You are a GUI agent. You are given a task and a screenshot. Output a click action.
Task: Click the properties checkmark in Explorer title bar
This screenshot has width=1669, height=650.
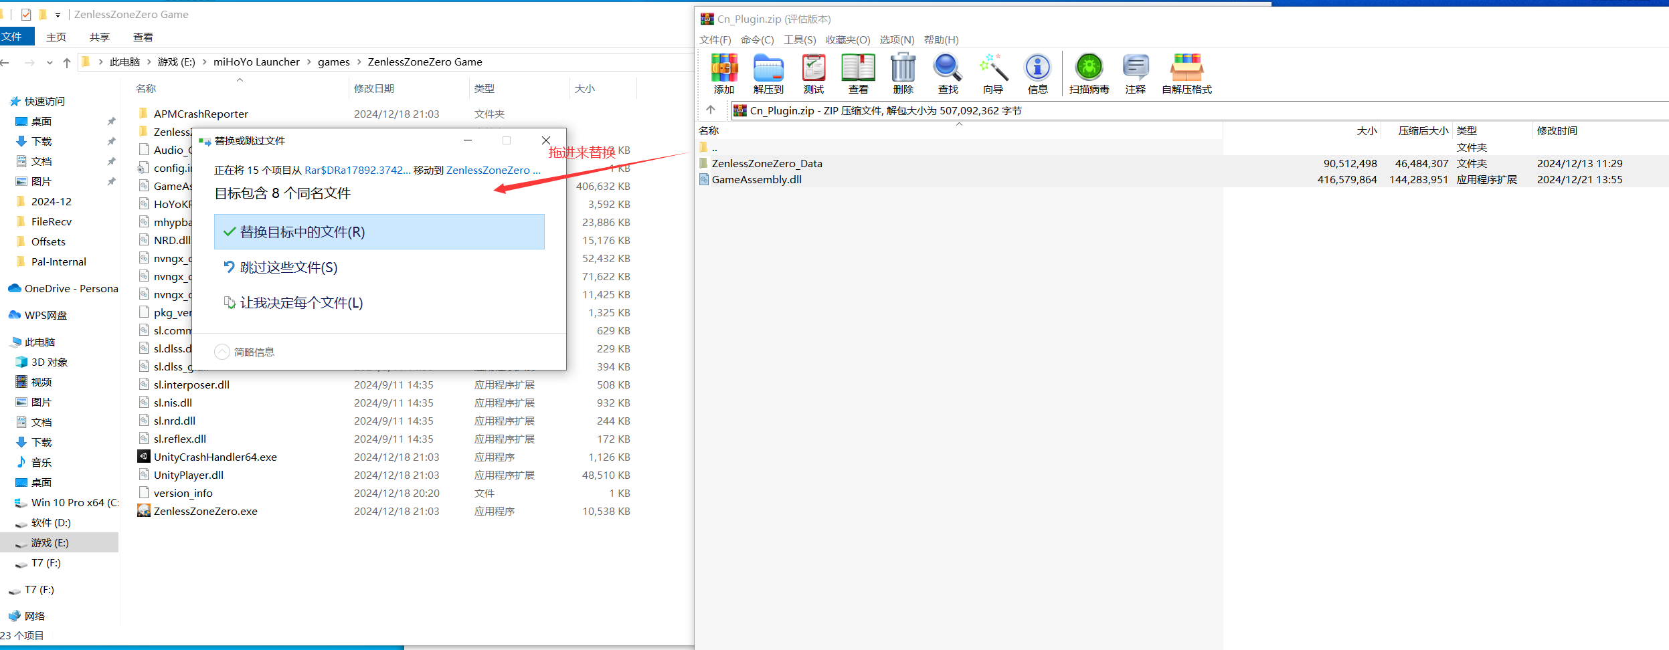click(26, 14)
